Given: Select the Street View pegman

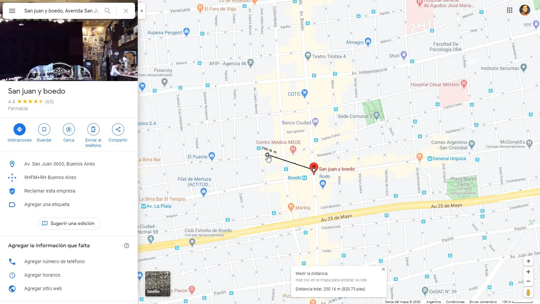Looking at the screenshot, I should (x=528, y=292).
